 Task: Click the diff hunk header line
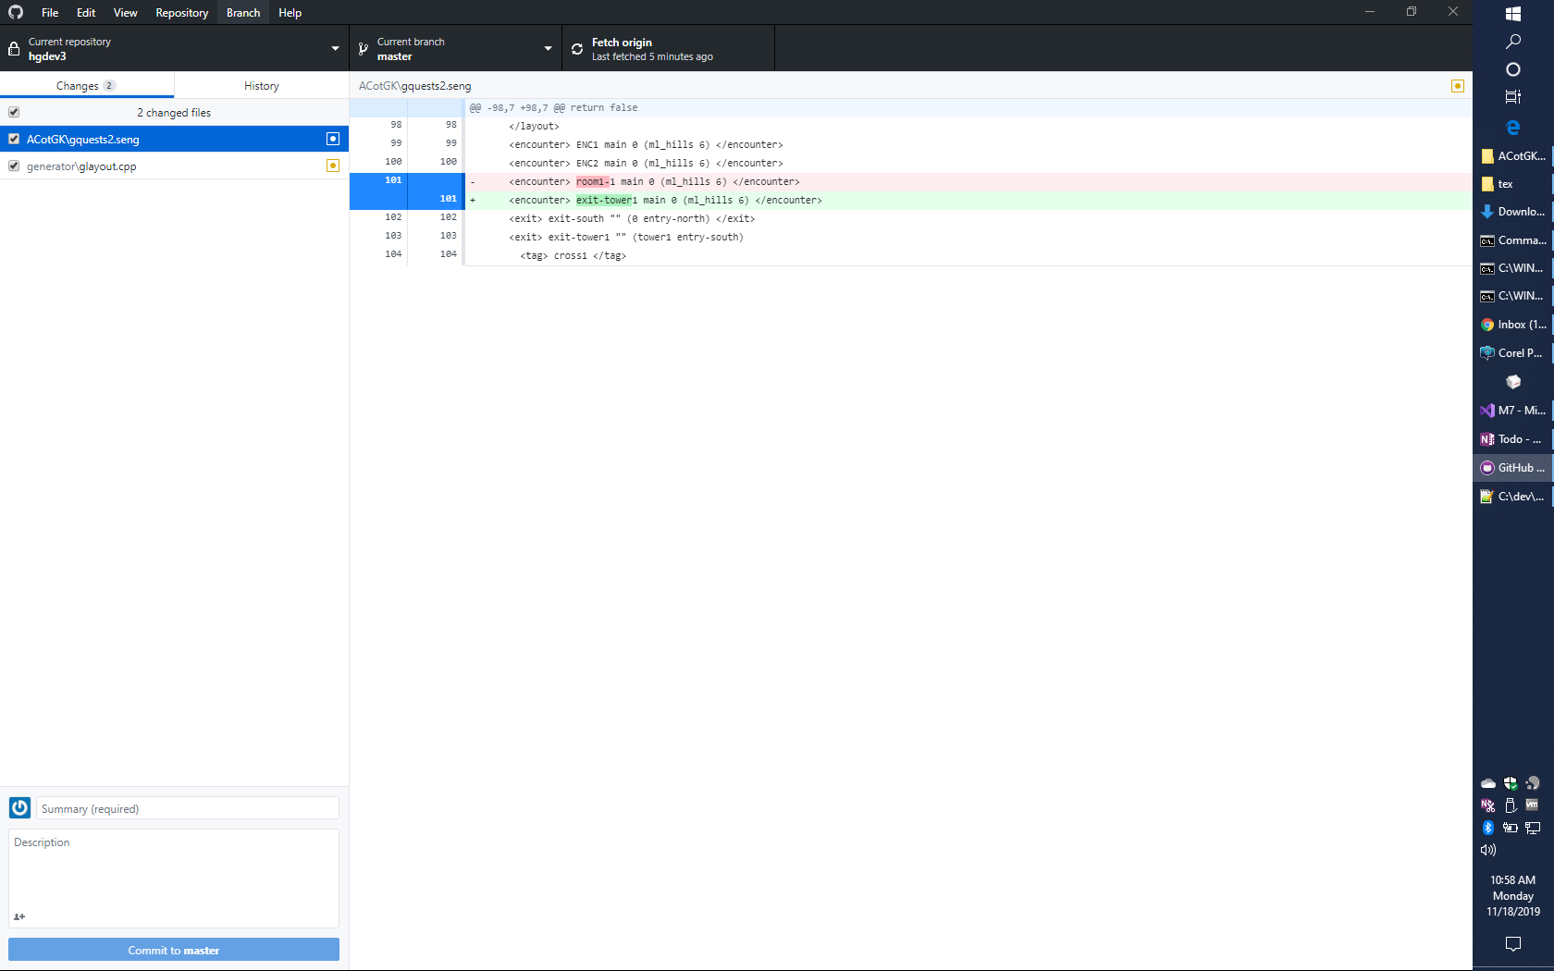pyautogui.click(x=911, y=107)
